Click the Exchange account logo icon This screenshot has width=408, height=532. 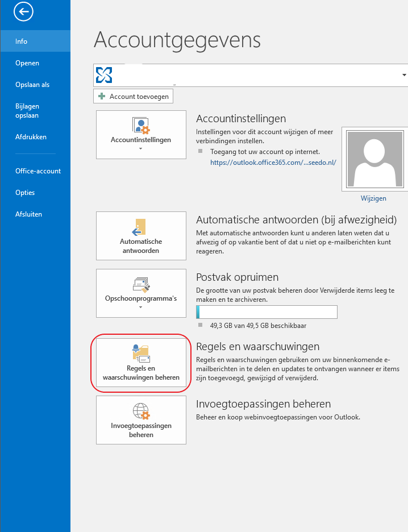tap(105, 75)
